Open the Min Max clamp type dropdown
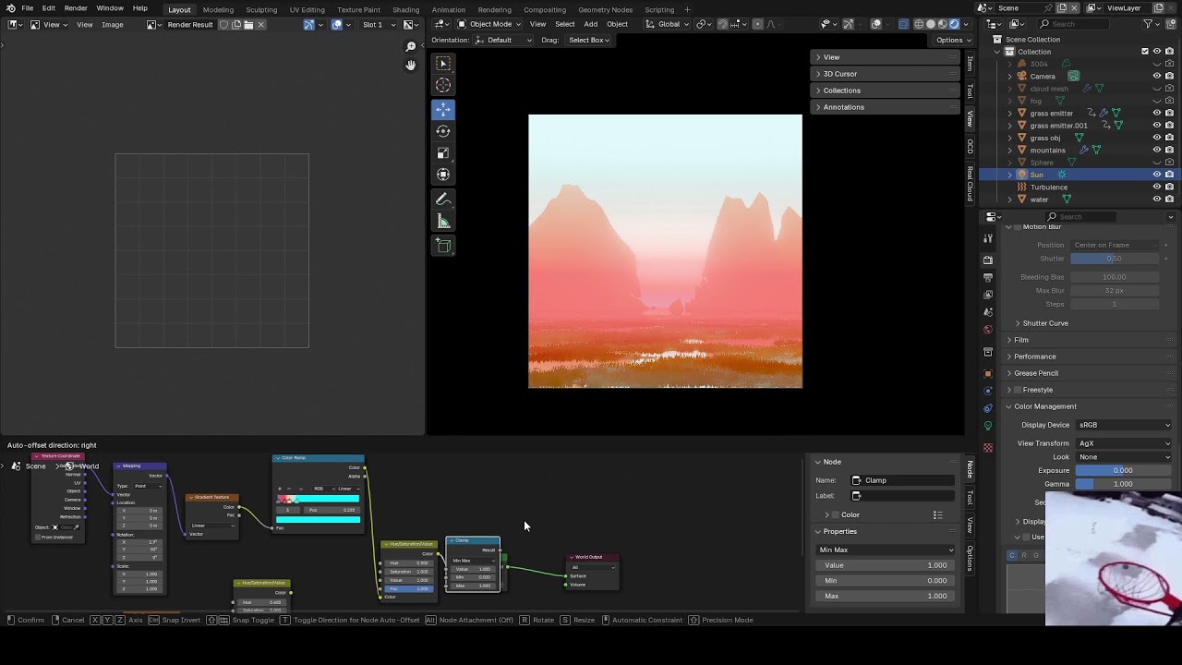1182x665 pixels. 886,550
